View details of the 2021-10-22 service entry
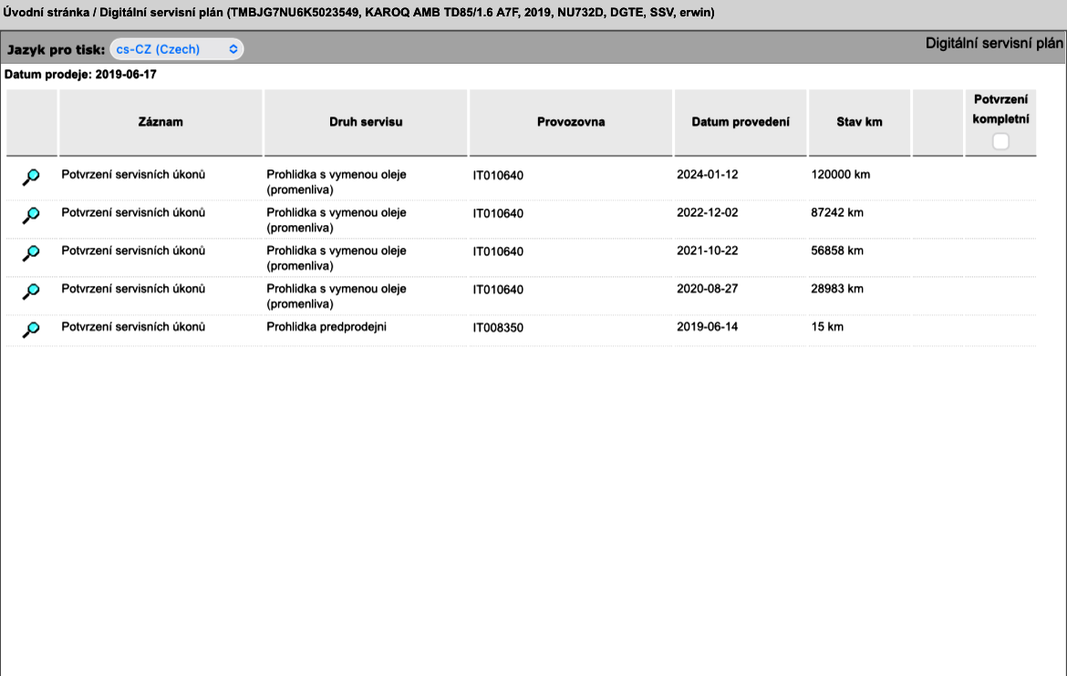Viewport: 1067px width, 676px height. [x=31, y=253]
